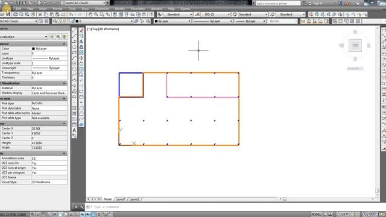Click Color ByLayer swatch in Properties
Viewport: 386px width, 217px height.
tap(34, 49)
